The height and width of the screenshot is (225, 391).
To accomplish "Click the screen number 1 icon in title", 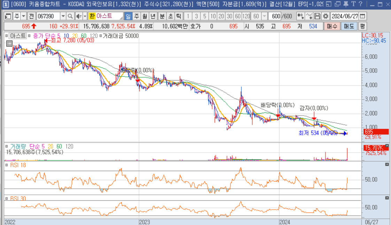I will coord(6,4).
